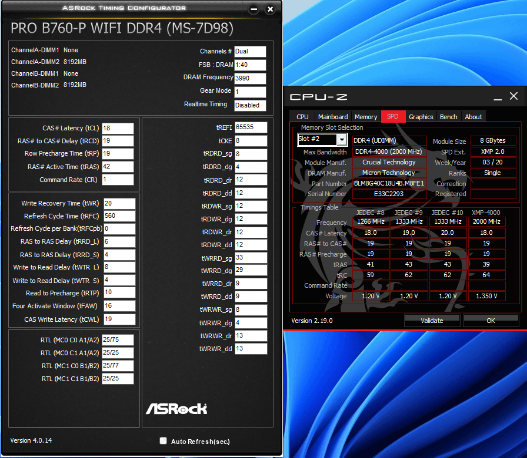The width and height of the screenshot is (527, 458).
Task: Enable the Auto Refresh checkbox
Action: coord(164,441)
